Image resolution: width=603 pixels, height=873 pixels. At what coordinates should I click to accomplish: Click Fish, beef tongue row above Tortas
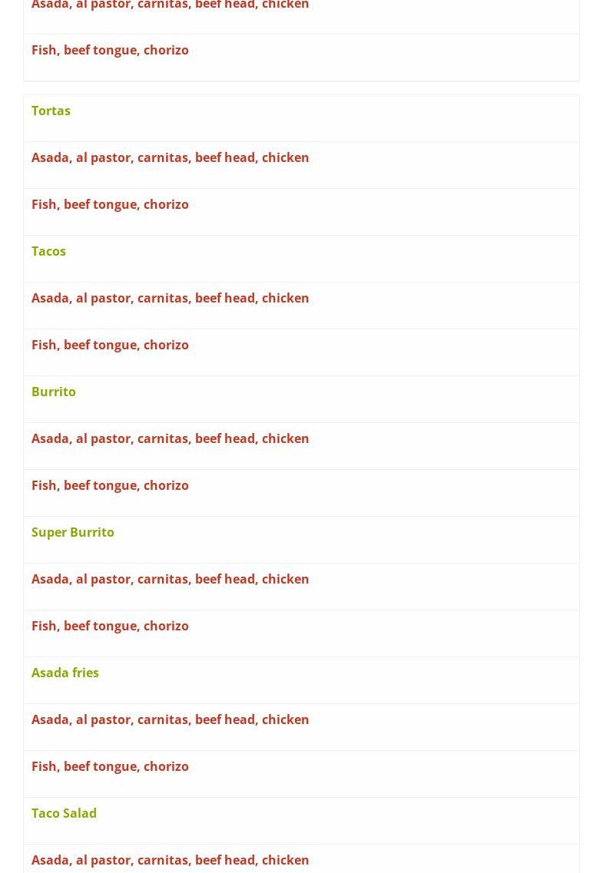110,50
